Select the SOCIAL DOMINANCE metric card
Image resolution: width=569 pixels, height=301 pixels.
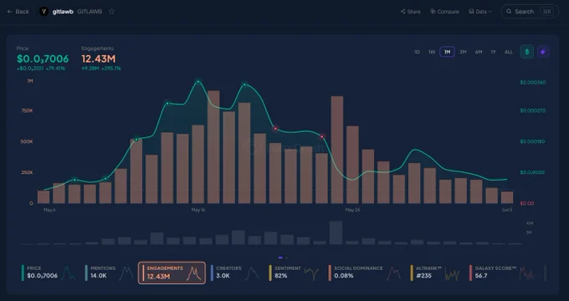[364, 273]
